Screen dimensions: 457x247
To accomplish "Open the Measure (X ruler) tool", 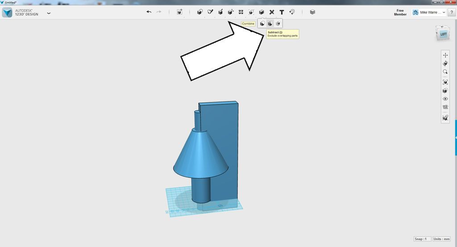I will coord(272,12).
